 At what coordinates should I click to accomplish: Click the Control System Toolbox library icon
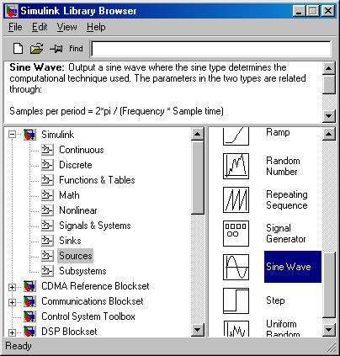29,316
